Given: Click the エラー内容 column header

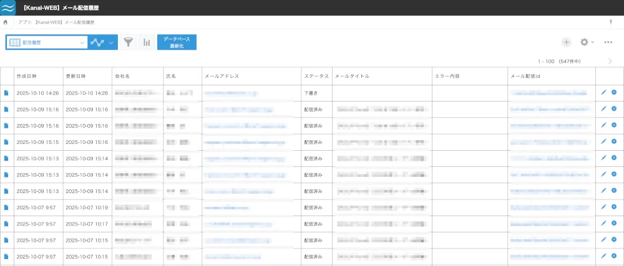Looking at the screenshot, I should (x=447, y=76).
